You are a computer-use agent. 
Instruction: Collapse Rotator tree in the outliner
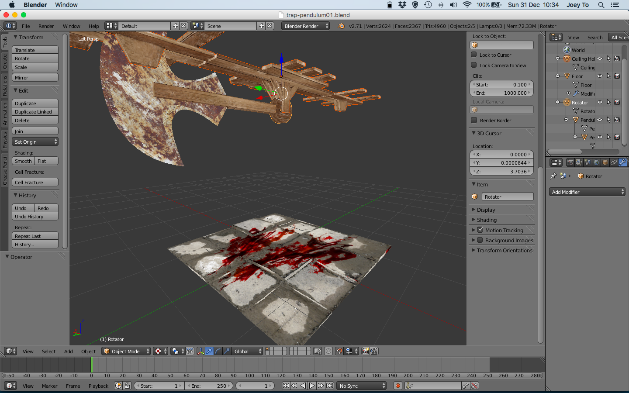(557, 102)
